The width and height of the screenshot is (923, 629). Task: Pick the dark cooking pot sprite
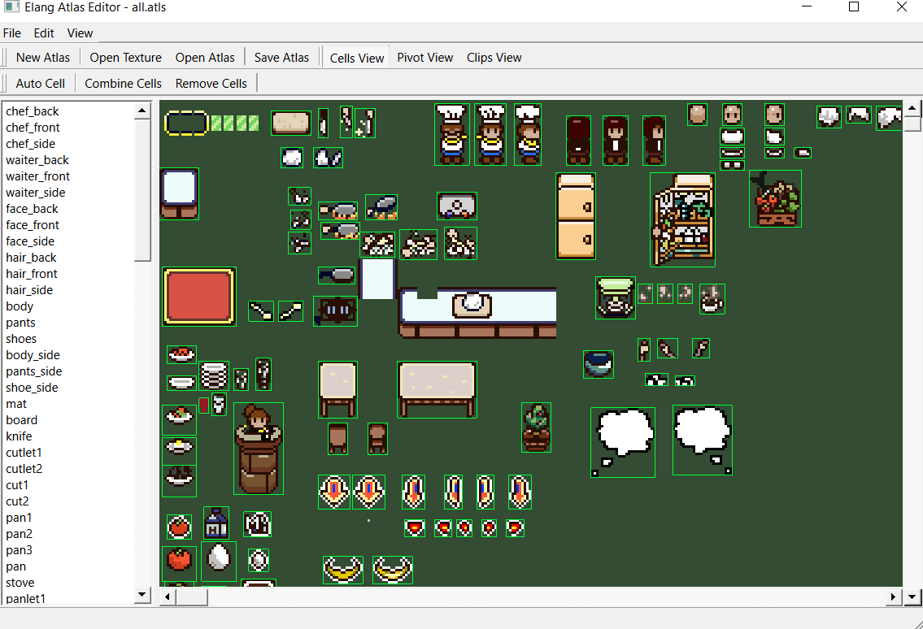tap(598, 364)
